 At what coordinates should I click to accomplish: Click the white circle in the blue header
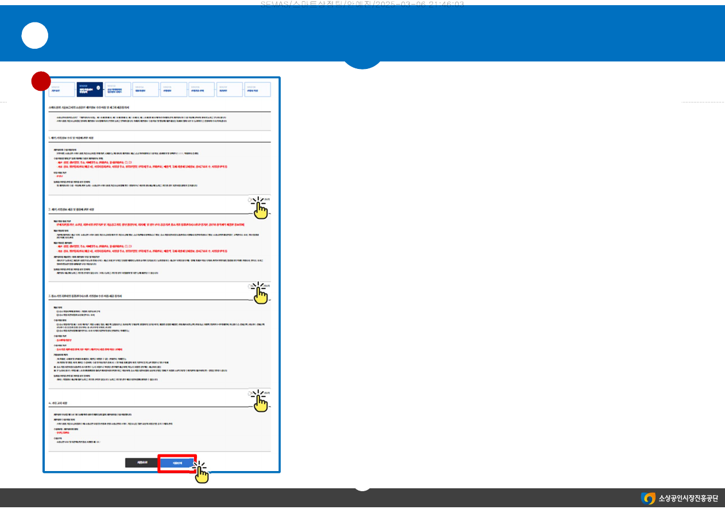coord(34,36)
